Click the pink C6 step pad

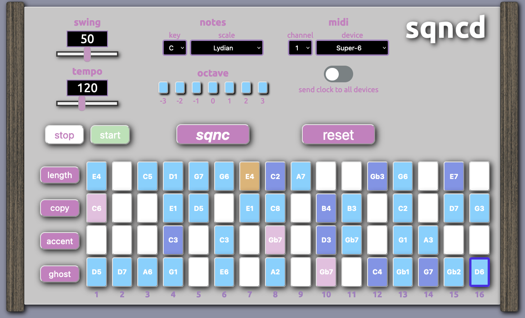point(96,208)
